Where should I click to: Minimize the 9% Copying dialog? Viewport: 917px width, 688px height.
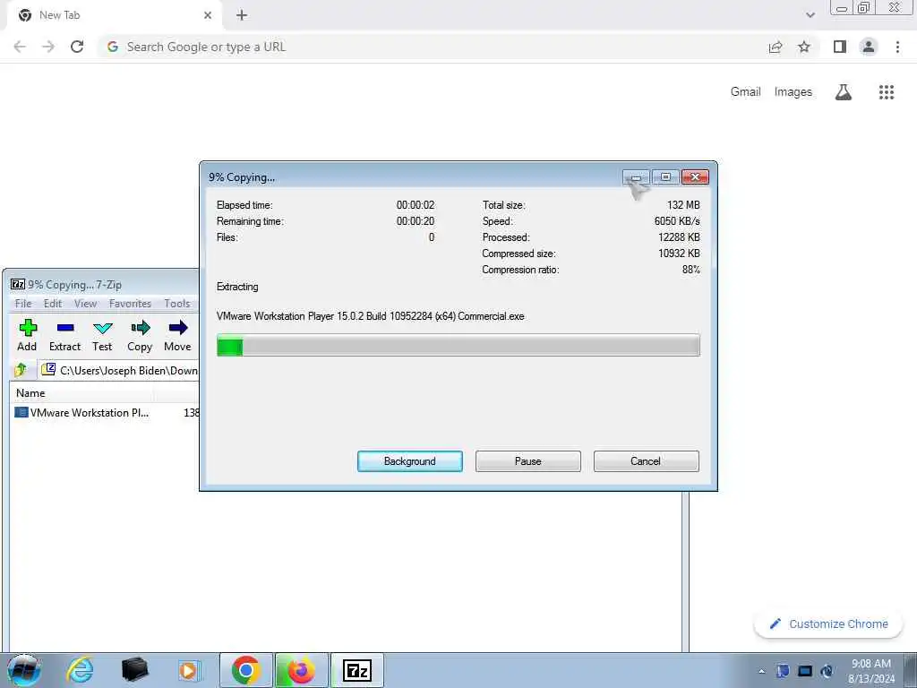coord(637,176)
